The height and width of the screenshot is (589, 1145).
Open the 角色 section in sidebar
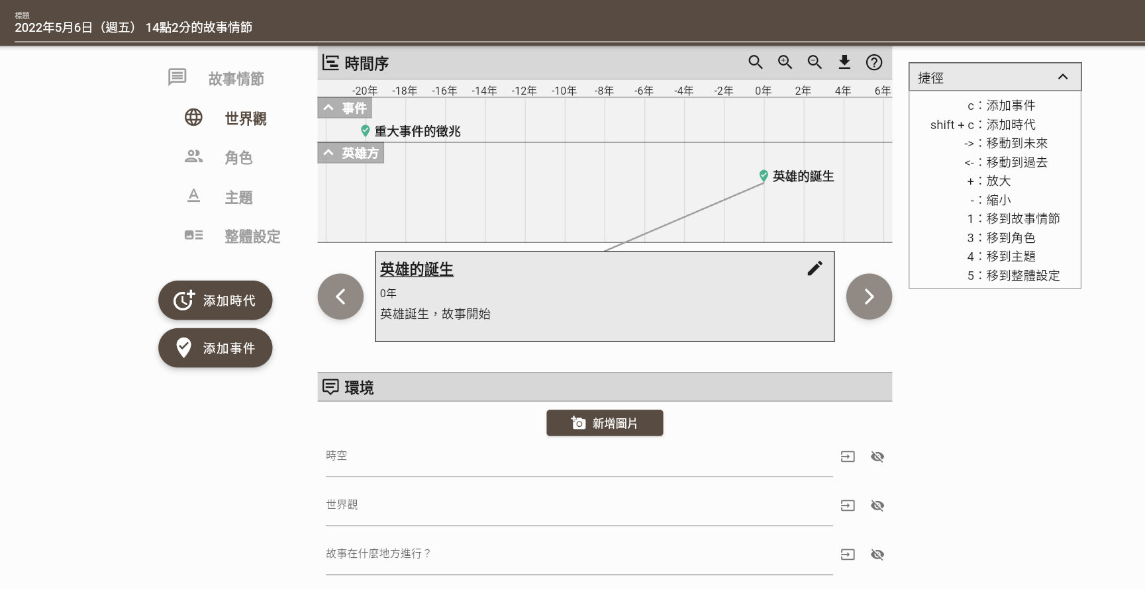(x=238, y=158)
